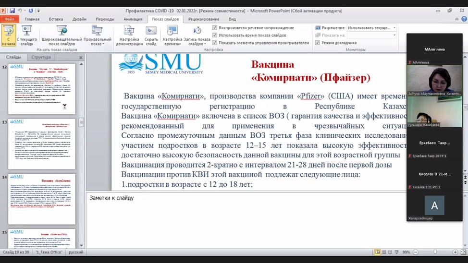Select Жапаровәлішер avatar tile
This screenshot has width=468, height=263.
point(434,205)
